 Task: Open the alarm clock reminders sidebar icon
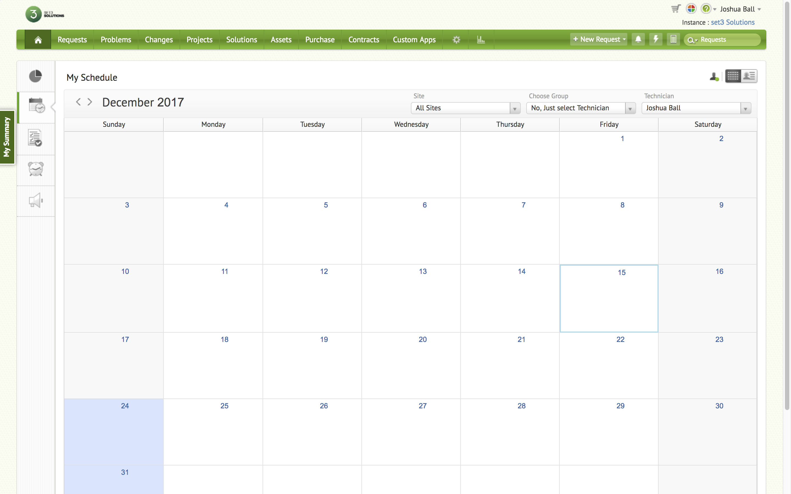click(x=36, y=169)
